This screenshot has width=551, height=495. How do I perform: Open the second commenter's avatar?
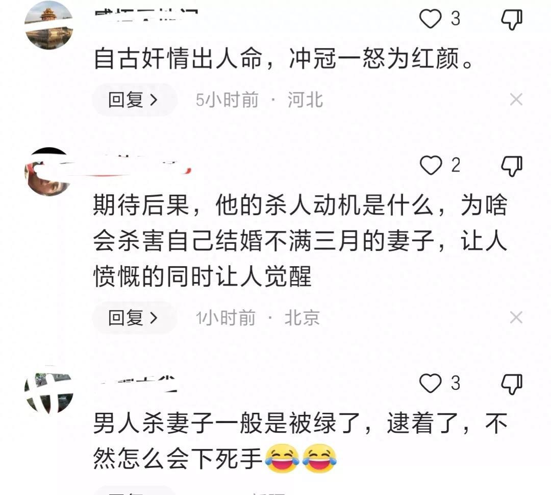[x=49, y=172]
